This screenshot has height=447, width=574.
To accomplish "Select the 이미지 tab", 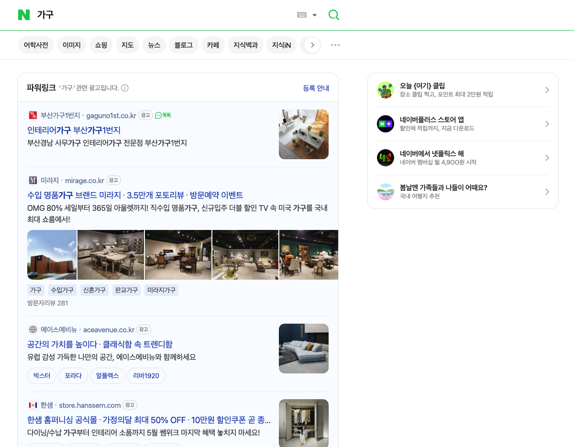I will 72,45.
